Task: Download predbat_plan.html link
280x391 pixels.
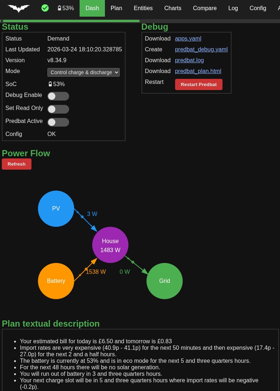Action: tap(198, 71)
